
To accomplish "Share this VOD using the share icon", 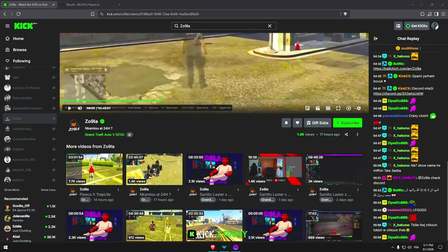I will click(x=346, y=134).
